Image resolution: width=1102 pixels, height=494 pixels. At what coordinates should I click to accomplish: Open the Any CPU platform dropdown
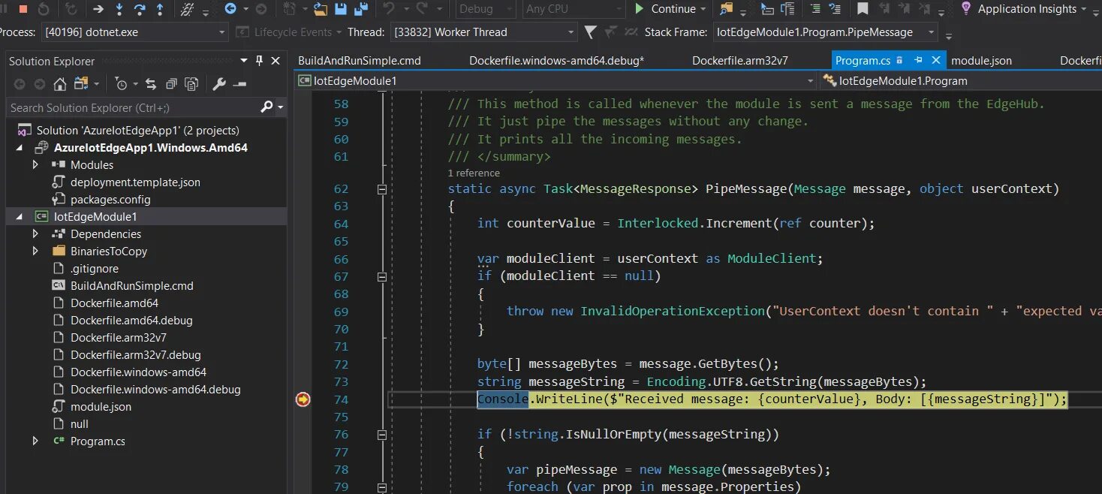(572, 9)
